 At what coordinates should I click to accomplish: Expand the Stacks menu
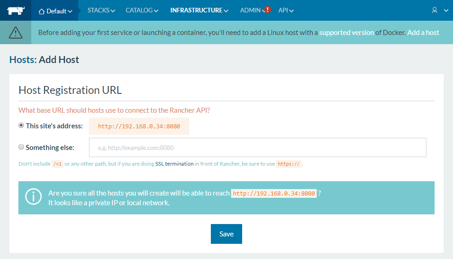101,10
